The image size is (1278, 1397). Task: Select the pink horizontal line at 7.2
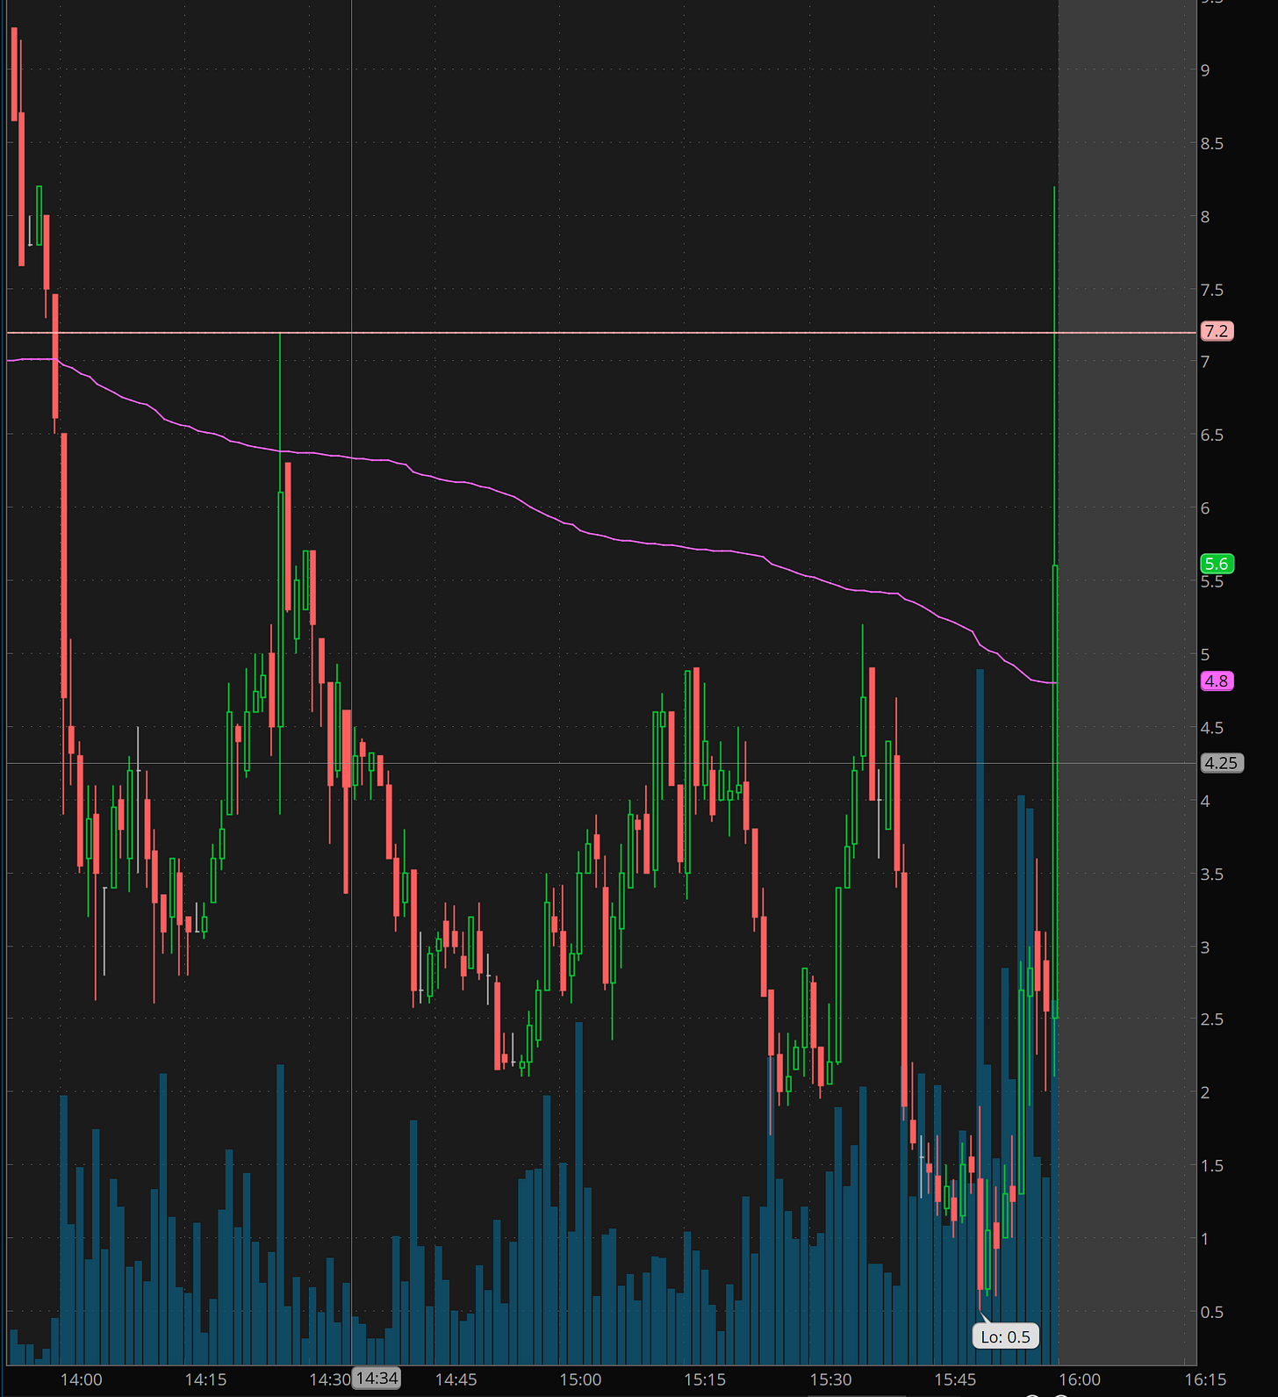(602, 333)
